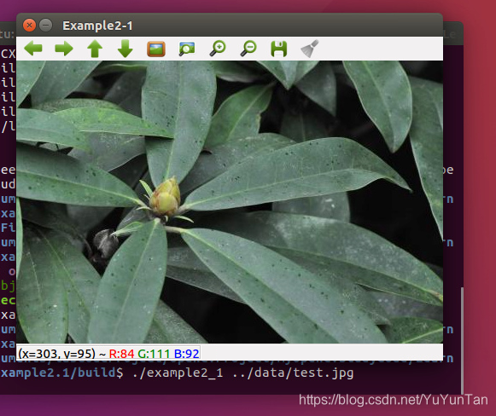Click the Example2-1 title bar text

(x=97, y=26)
